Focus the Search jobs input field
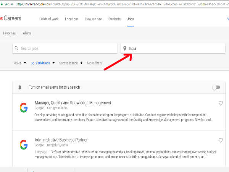This screenshot has width=229, height=172. point(65,49)
